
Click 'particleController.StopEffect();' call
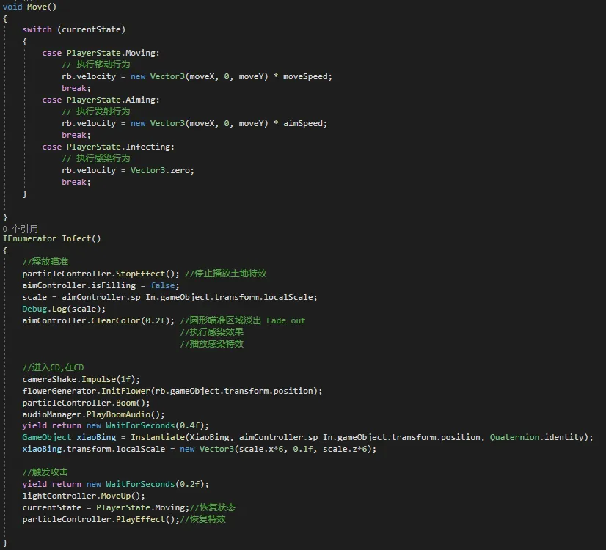[x=101, y=274]
